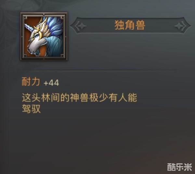Click the horizontal divider line below the portrait
195x174 pixels.
pos(97,70)
